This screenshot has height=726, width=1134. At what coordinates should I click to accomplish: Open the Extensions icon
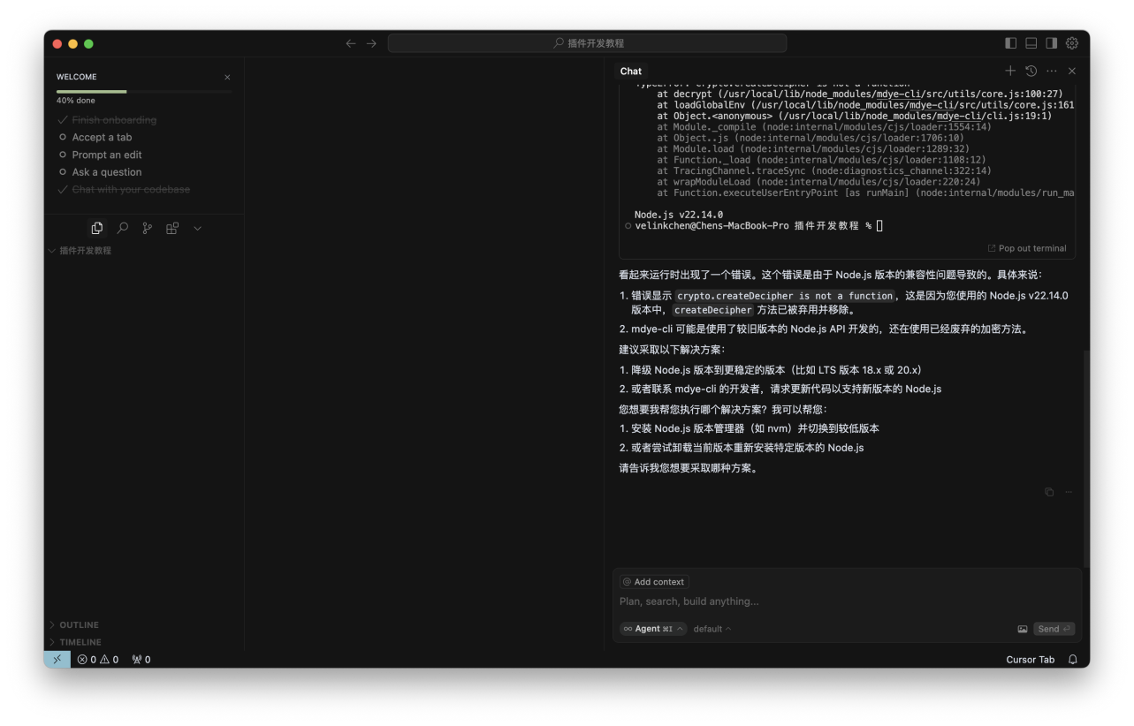click(172, 228)
